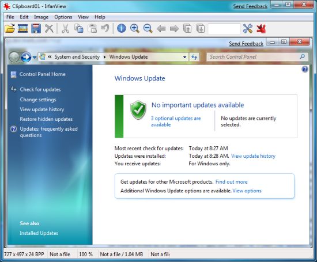Save image with the floppy disk icon
Image resolution: width=317 pixels, height=262 pixels.
tap(36, 28)
